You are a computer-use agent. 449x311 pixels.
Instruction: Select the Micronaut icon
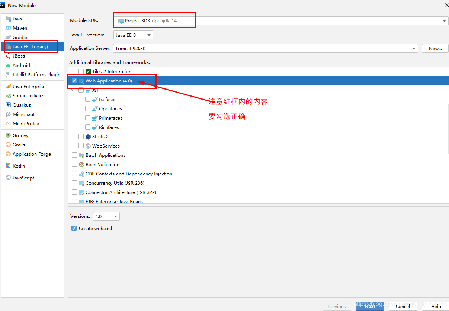[8, 114]
